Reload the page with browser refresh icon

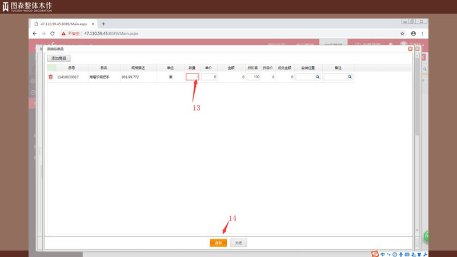click(52, 34)
